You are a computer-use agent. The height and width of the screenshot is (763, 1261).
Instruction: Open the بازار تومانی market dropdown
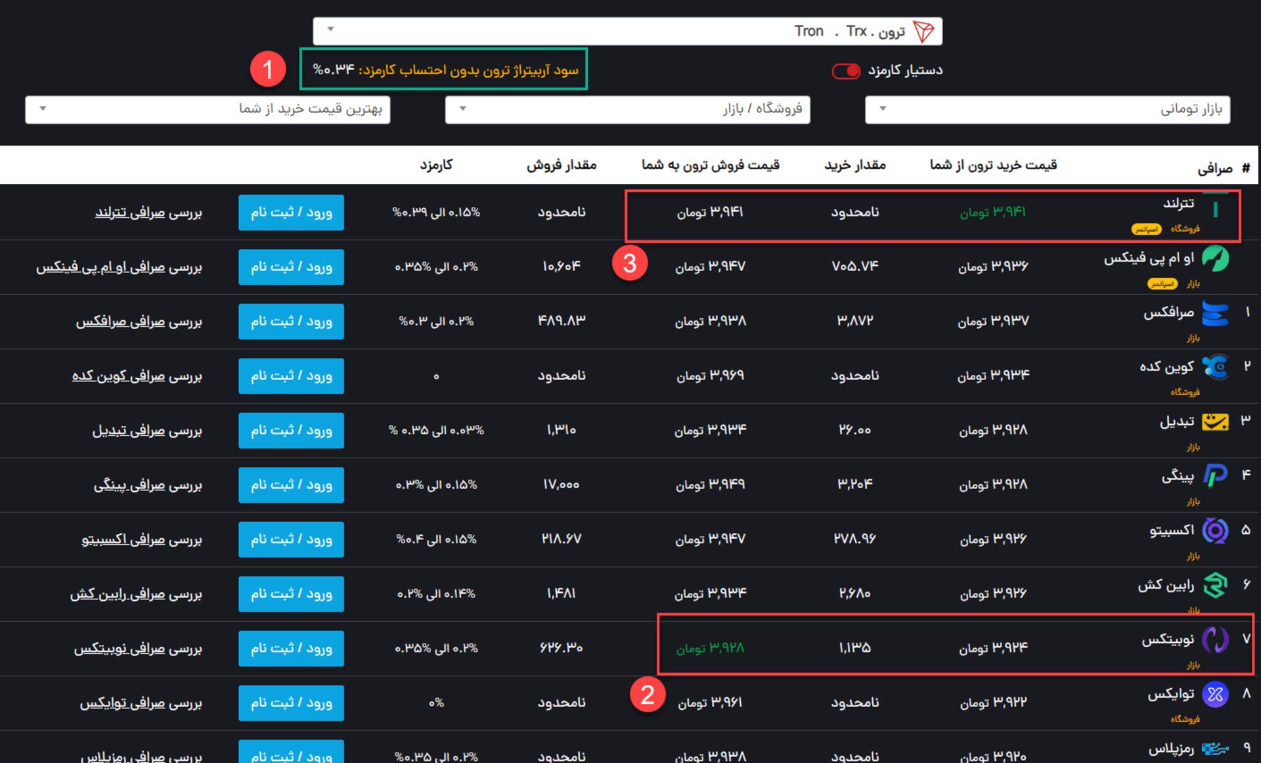pyautogui.click(x=1048, y=110)
